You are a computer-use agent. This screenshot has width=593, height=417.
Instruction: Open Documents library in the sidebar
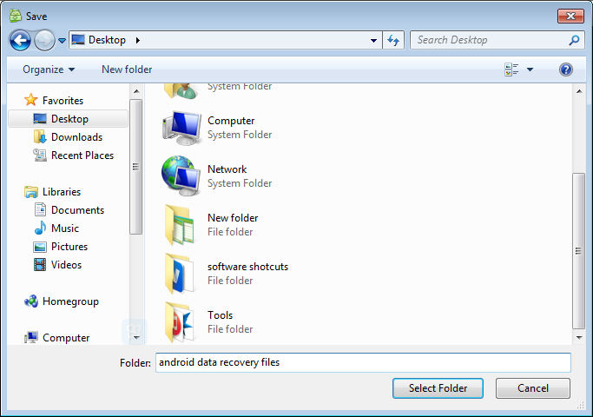77,210
